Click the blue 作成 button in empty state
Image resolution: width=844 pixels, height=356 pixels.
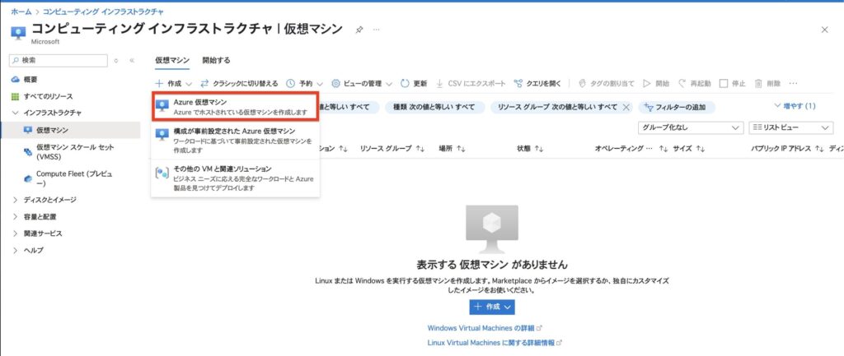coord(492,307)
